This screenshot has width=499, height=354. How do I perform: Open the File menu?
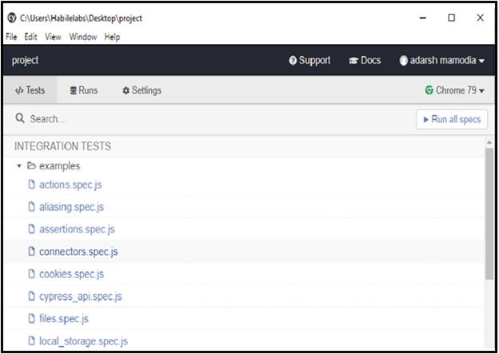click(x=11, y=37)
